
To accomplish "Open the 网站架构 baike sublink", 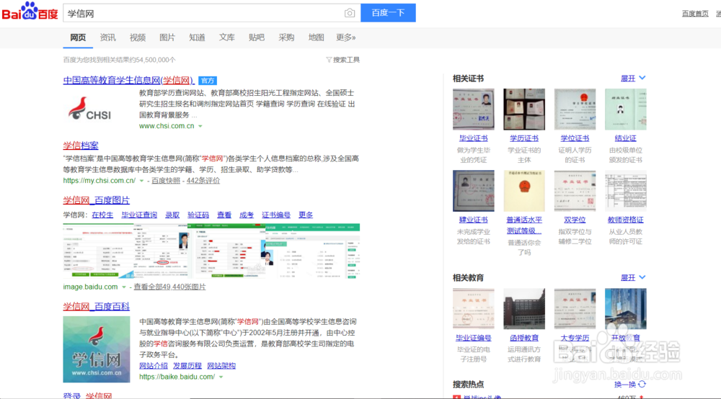I will 221,366.
